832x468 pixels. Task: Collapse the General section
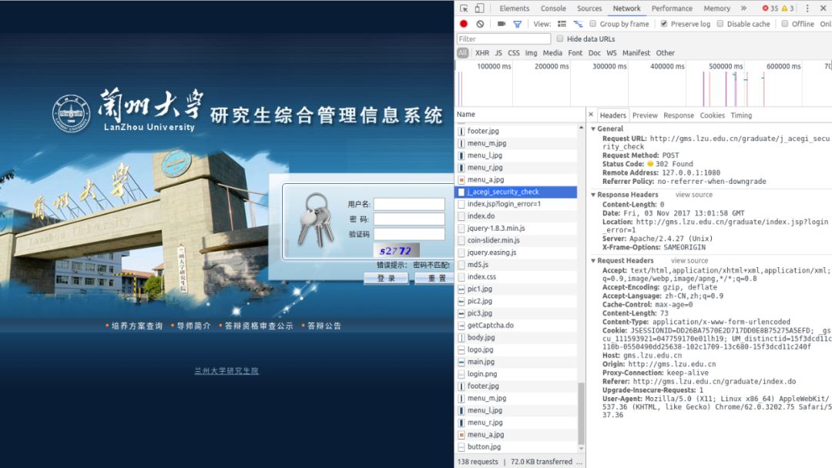point(593,129)
